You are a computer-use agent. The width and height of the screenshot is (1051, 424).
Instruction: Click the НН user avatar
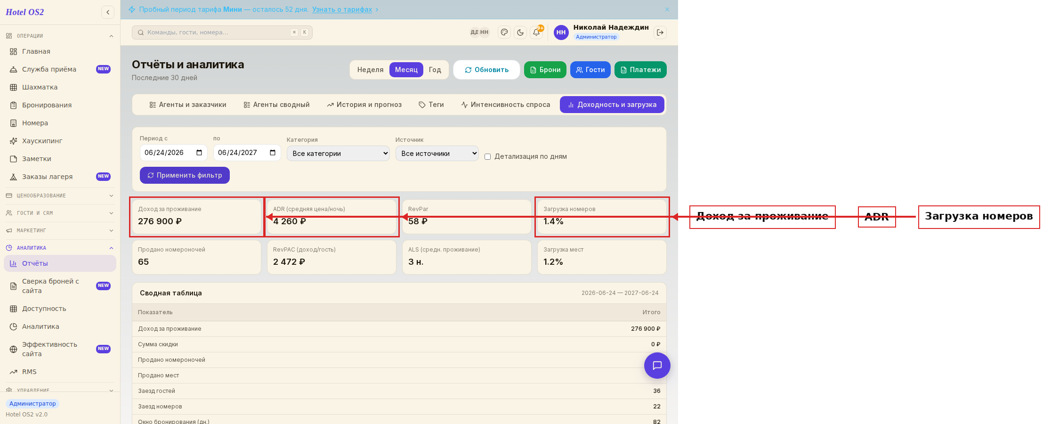click(561, 33)
